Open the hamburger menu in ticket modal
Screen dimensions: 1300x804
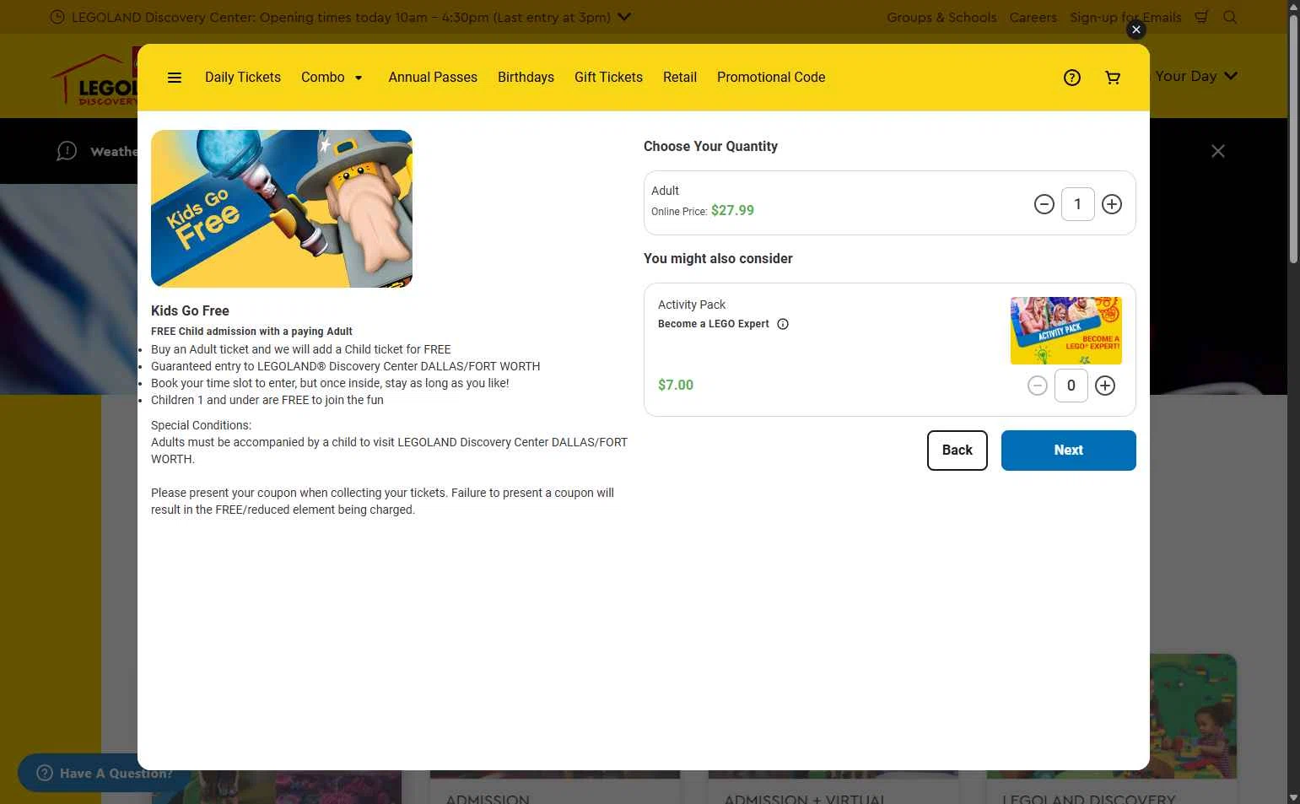click(175, 78)
